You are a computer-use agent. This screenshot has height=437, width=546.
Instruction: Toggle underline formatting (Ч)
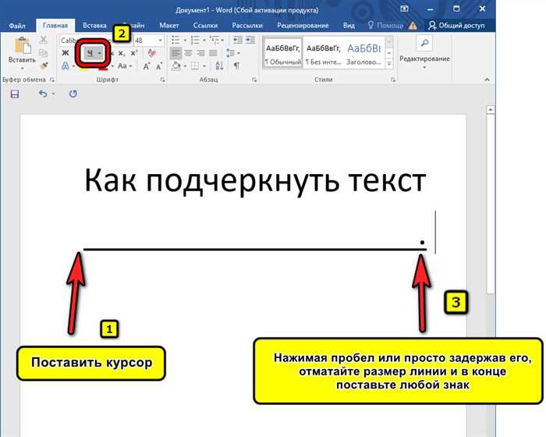pos(90,53)
